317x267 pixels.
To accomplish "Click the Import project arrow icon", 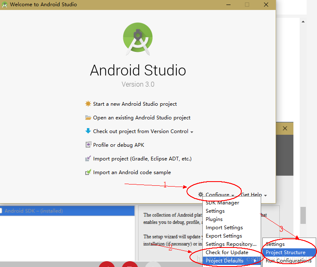I will tap(88, 158).
